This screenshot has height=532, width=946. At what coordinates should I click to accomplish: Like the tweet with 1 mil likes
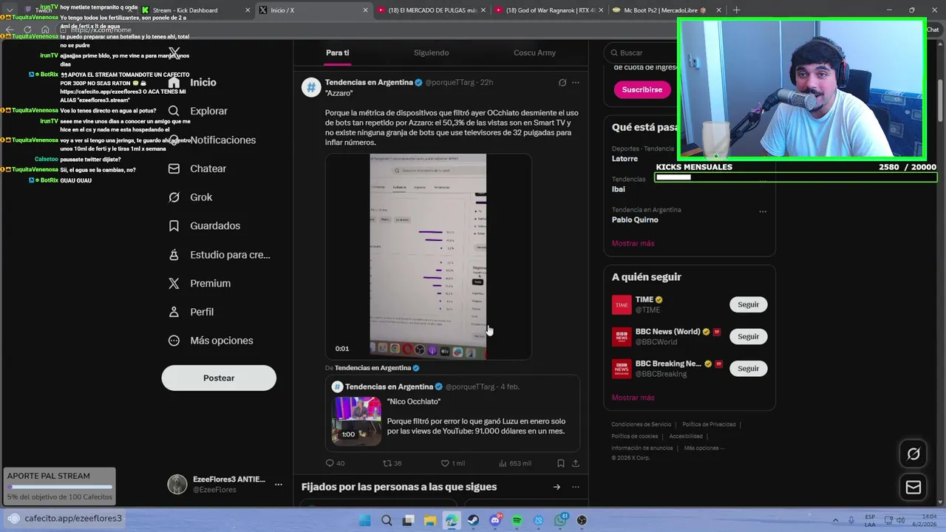(x=452, y=463)
